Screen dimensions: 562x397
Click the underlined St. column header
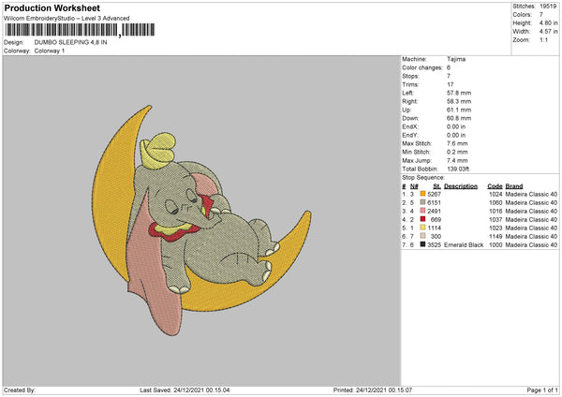click(436, 186)
